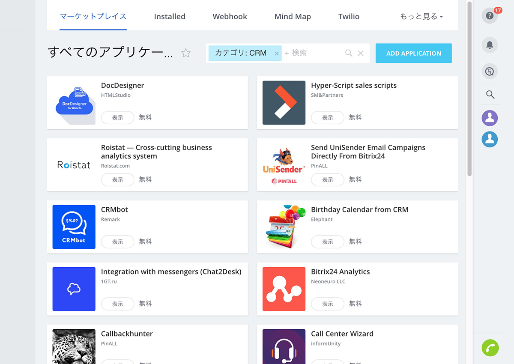Image resolution: width=514 pixels, height=364 pixels.
Task: Click 表示 button for CRMbot
Action: tap(118, 242)
